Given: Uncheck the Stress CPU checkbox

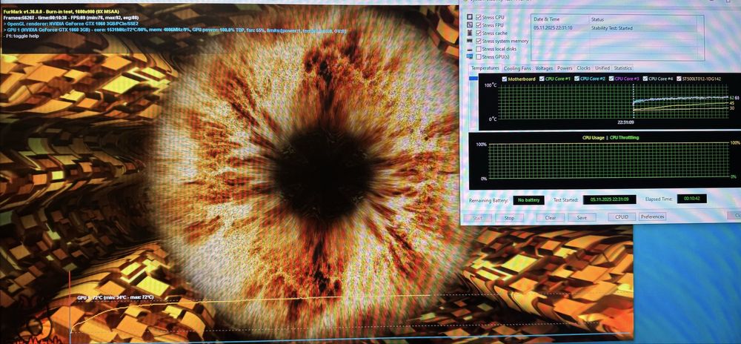Looking at the screenshot, I should [x=479, y=18].
